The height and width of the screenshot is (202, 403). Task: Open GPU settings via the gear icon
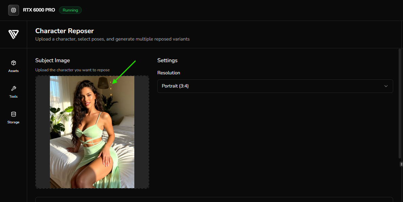click(13, 10)
